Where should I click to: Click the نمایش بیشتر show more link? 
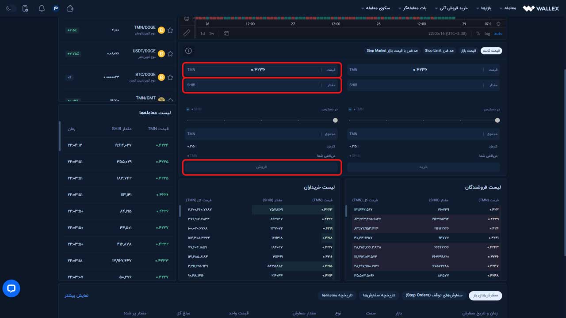(x=77, y=295)
